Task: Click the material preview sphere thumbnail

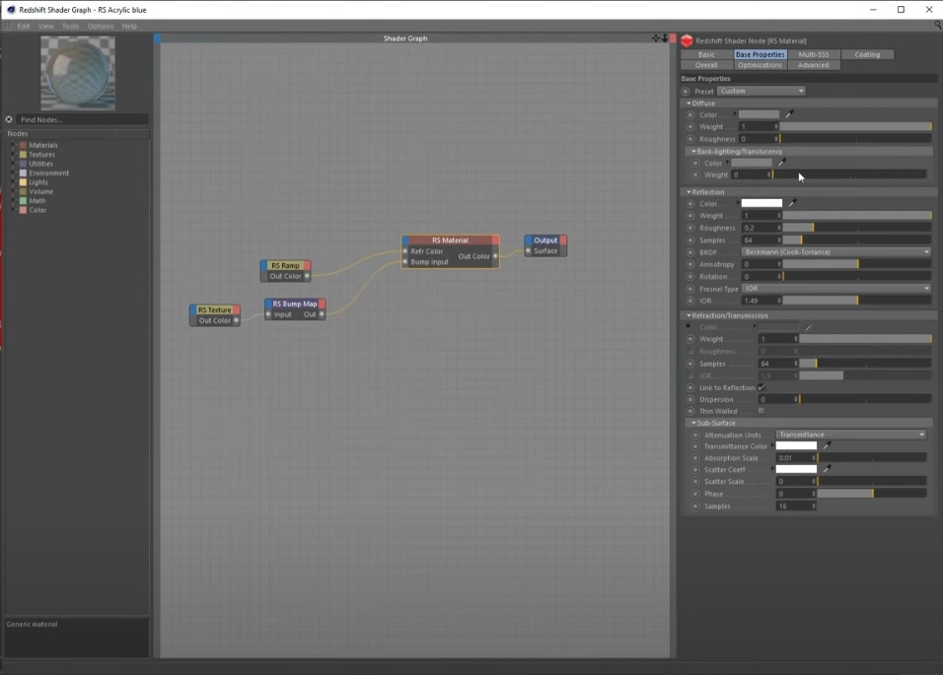Action: [78, 73]
